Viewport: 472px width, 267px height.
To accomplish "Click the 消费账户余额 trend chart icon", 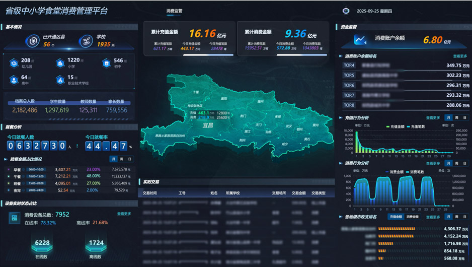I will (360, 40).
